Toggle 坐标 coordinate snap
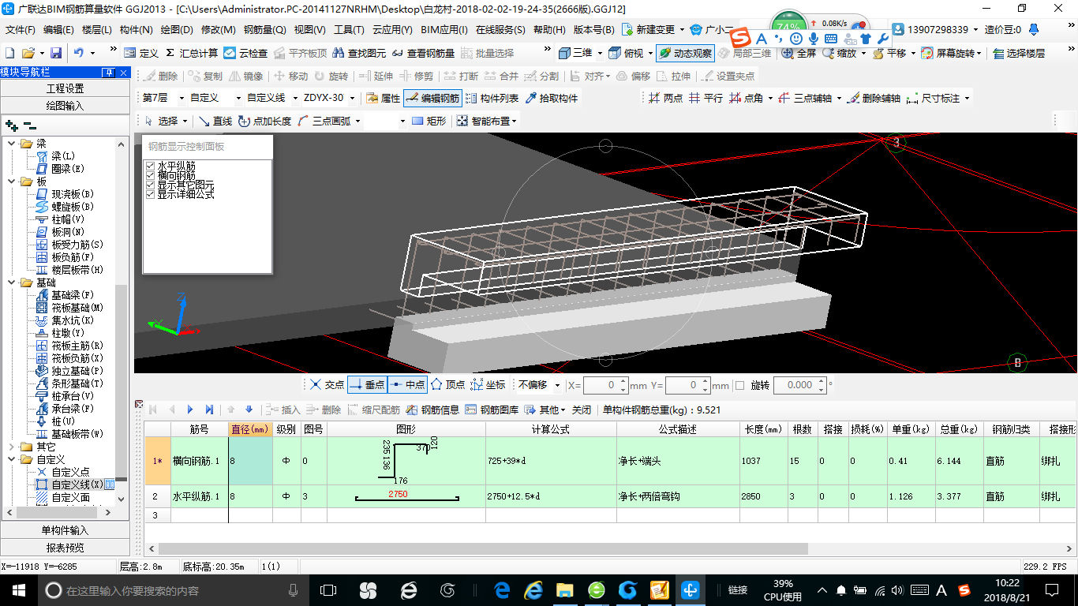This screenshot has width=1078, height=606. 488,385
